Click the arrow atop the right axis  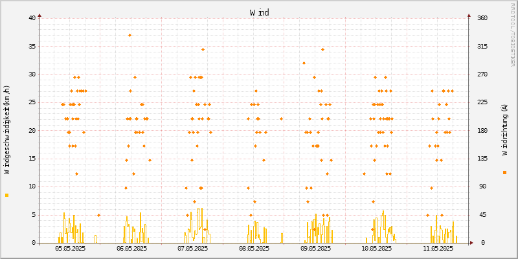[469, 15]
